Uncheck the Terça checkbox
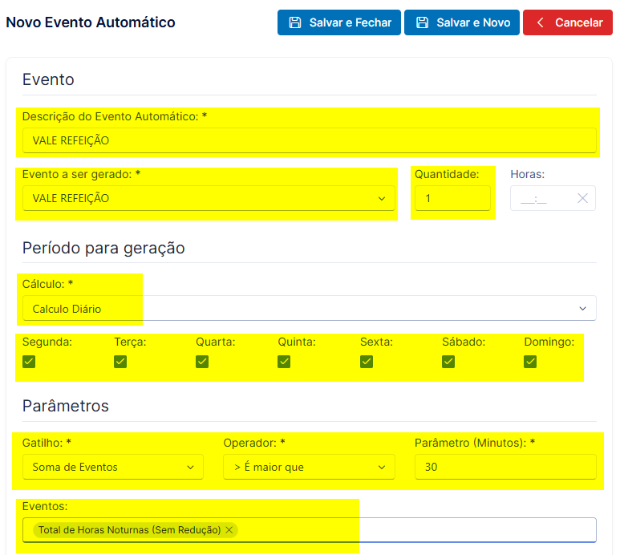 point(120,361)
